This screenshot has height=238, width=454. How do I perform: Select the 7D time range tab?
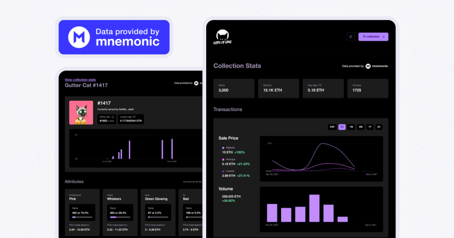click(x=342, y=127)
